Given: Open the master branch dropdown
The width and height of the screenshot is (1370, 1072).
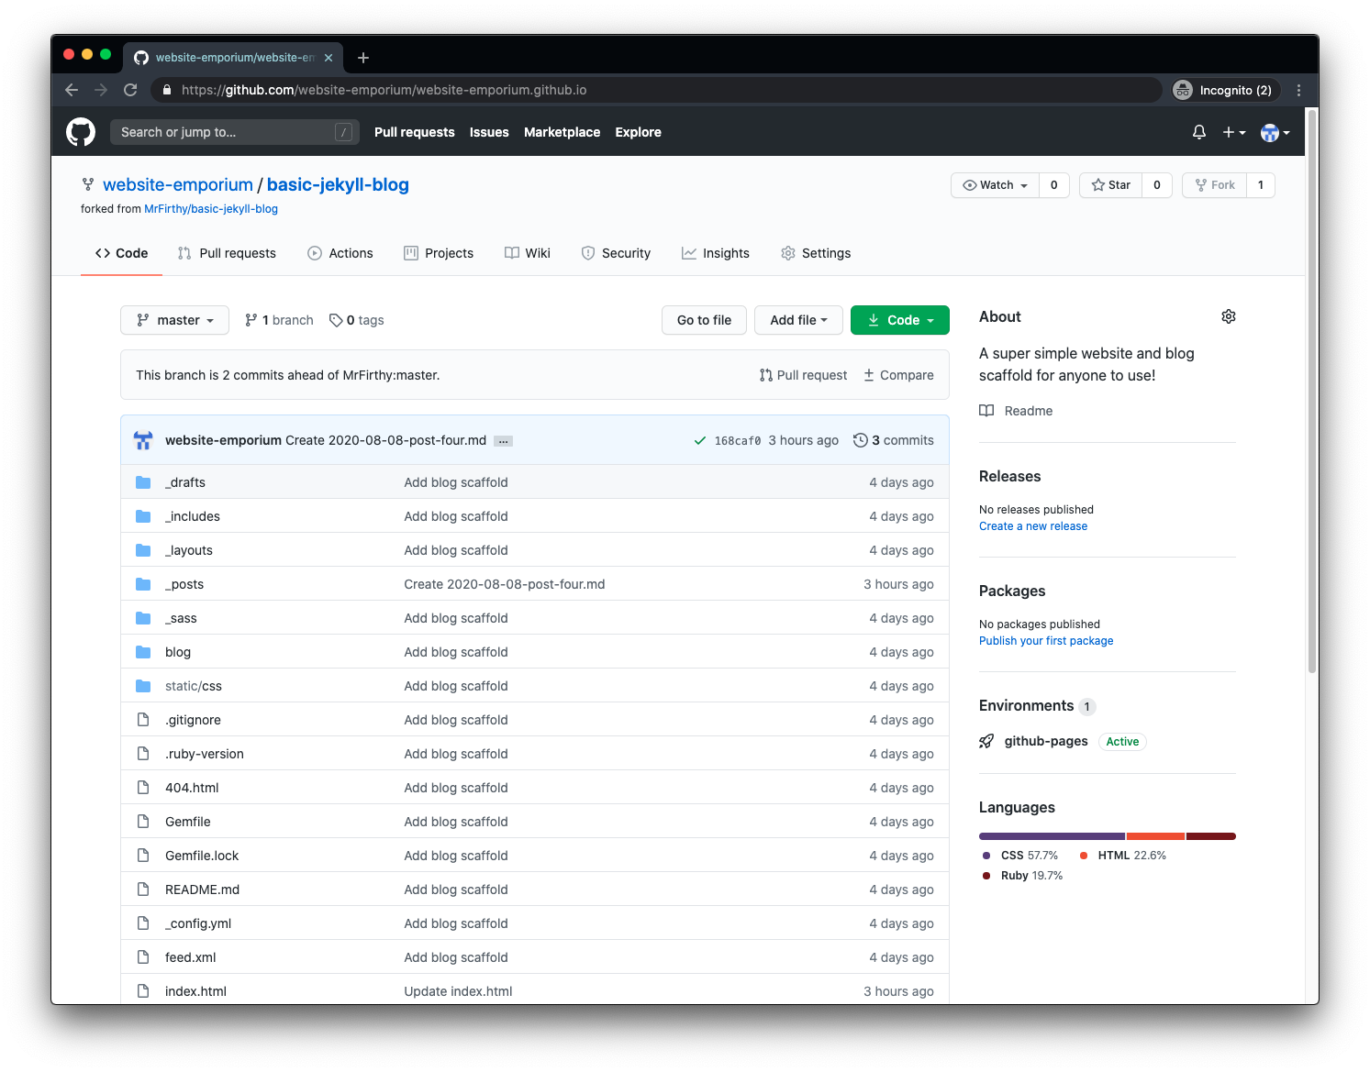Looking at the screenshot, I should (174, 320).
